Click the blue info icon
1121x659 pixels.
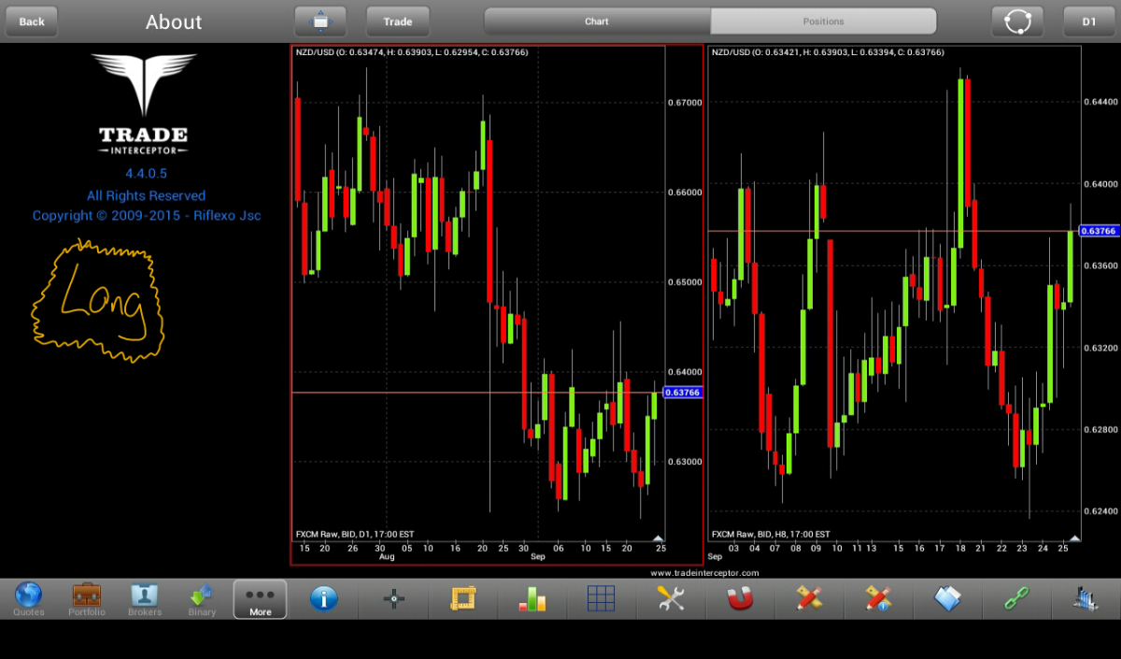pos(323,599)
